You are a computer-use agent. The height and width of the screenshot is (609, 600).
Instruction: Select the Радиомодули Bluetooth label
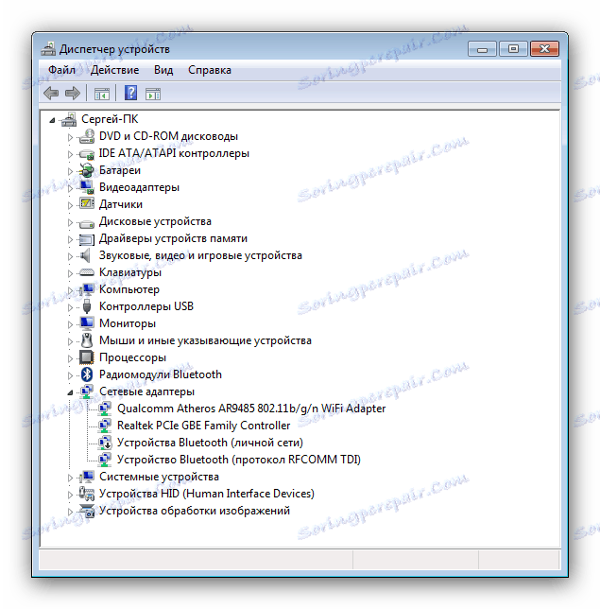click(161, 374)
